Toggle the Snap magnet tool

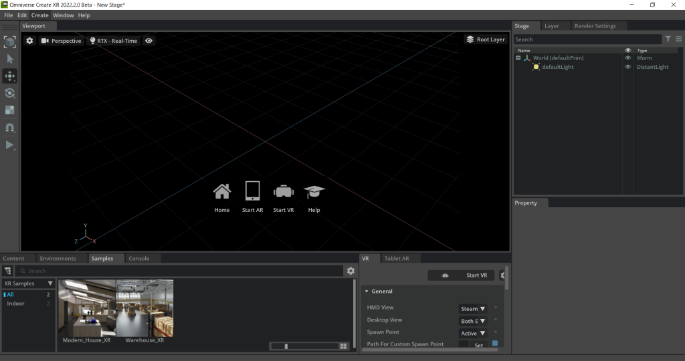[x=10, y=128]
